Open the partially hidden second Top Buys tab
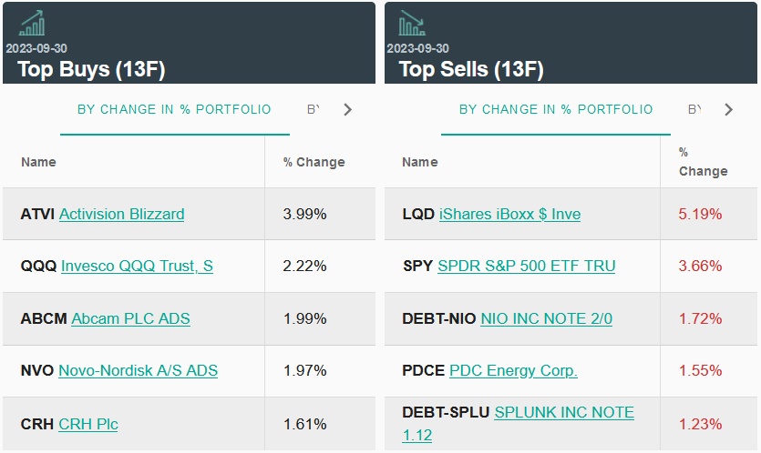This screenshot has width=761, height=453. click(314, 109)
